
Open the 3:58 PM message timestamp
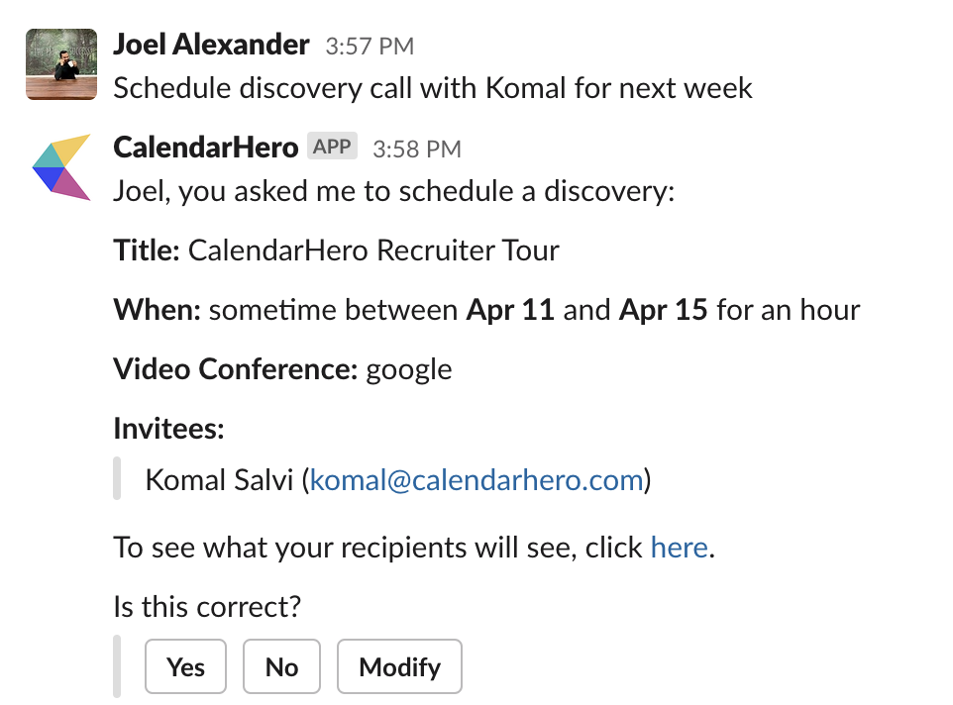point(417,150)
